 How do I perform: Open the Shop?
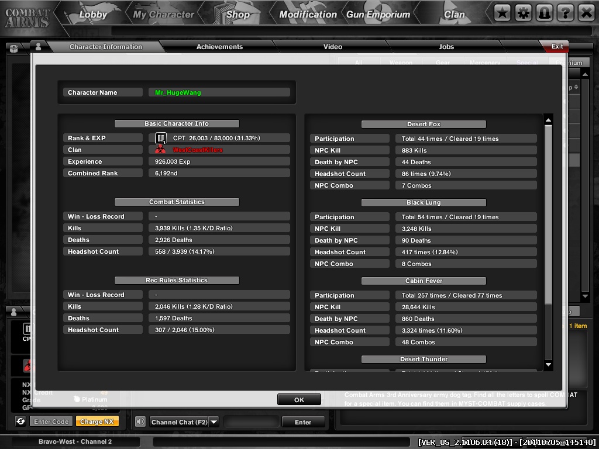tap(237, 15)
